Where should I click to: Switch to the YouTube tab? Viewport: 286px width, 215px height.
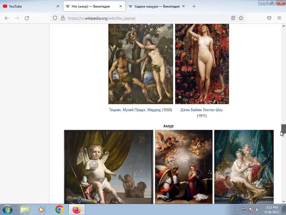(x=31, y=6)
